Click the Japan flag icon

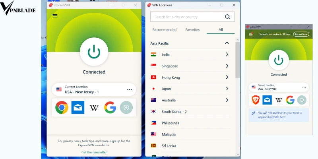pos(153,89)
